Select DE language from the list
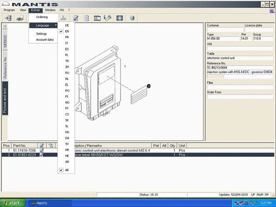276x207 pixels. point(67,25)
